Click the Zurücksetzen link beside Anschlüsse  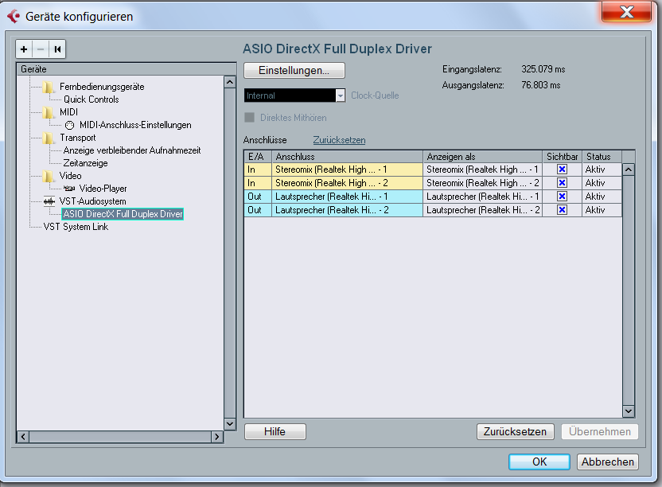(x=339, y=140)
